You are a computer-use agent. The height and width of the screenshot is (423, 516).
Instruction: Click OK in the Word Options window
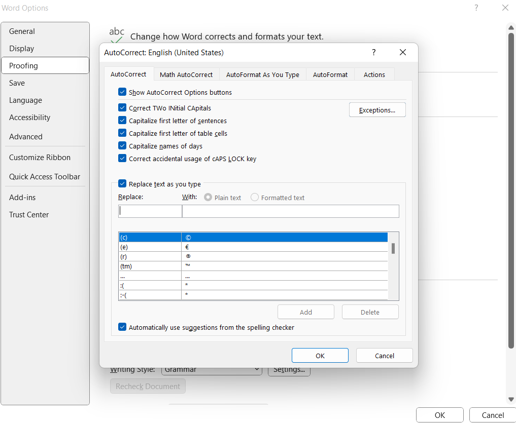pos(440,415)
